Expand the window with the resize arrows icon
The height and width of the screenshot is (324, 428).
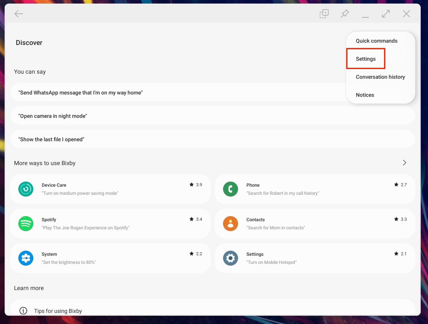coord(386,14)
